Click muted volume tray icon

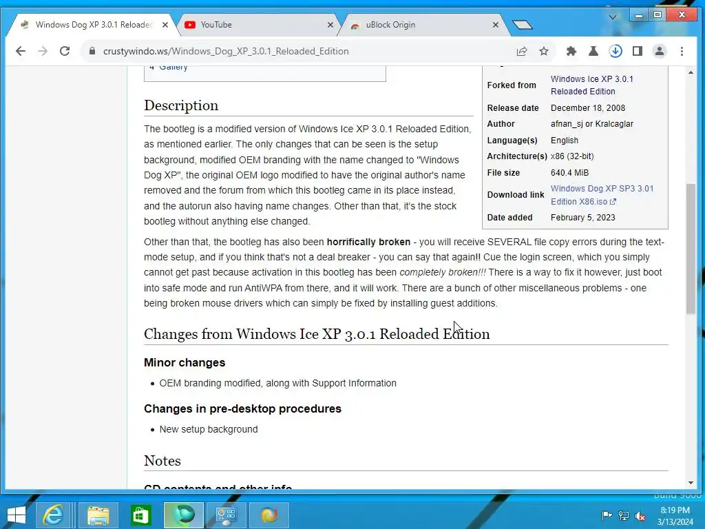640,515
